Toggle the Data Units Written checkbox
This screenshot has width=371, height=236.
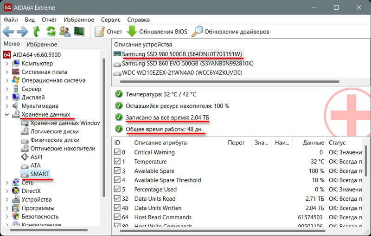117,208
